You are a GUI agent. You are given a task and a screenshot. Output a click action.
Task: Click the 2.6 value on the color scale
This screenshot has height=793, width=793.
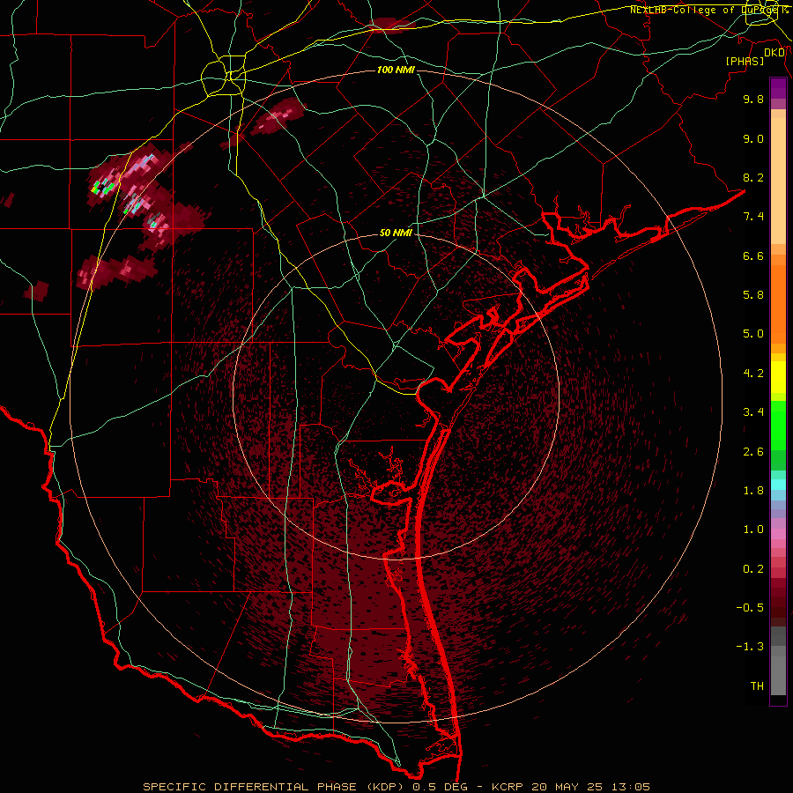pos(753,452)
